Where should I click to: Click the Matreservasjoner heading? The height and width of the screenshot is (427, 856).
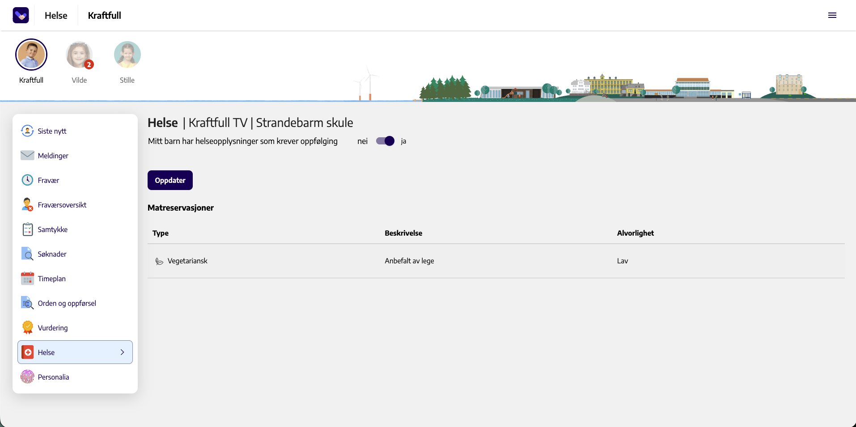click(181, 207)
